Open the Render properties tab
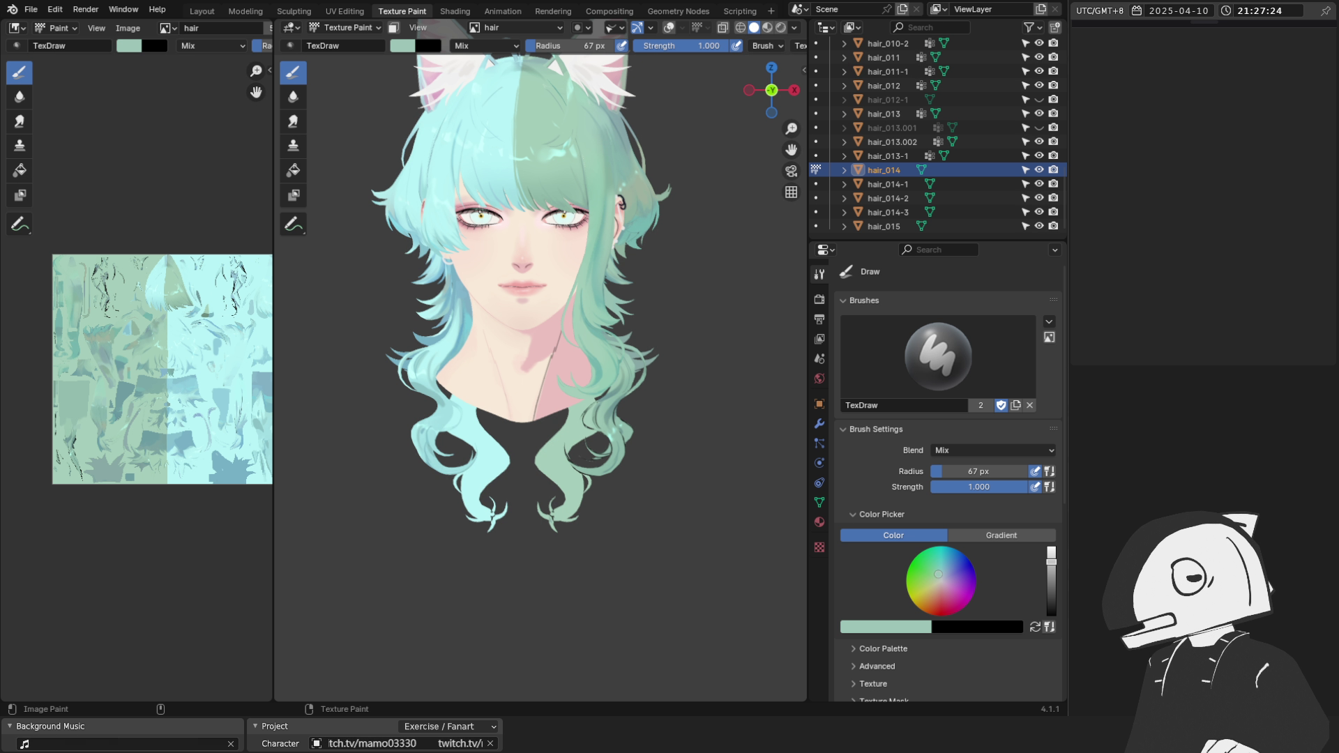Image resolution: width=1339 pixels, height=753 pixels. pos(819,299)
